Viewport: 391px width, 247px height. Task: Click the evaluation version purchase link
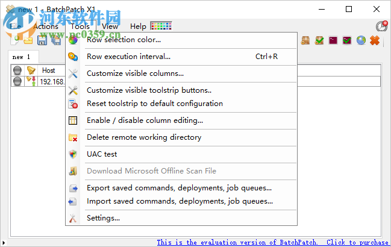pos(272,242)
